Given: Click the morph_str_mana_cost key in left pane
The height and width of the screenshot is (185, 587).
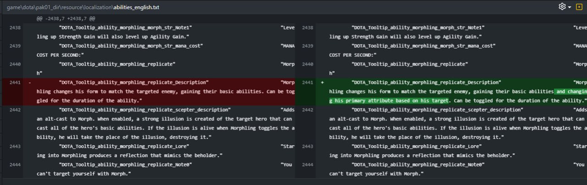Looking at the screenshot, I should coord(131,46).
